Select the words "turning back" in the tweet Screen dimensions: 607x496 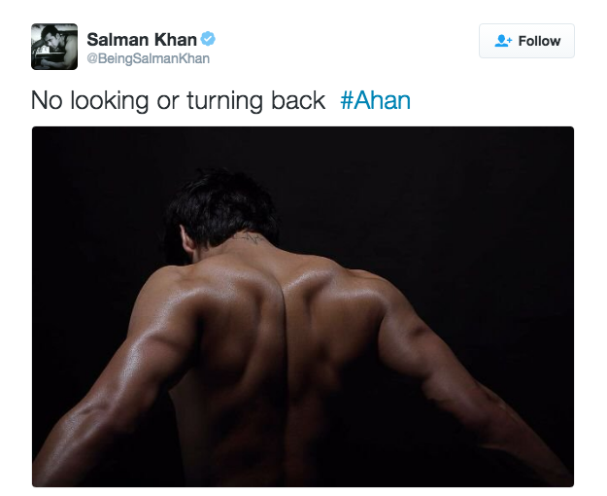[x=255, y=101]
